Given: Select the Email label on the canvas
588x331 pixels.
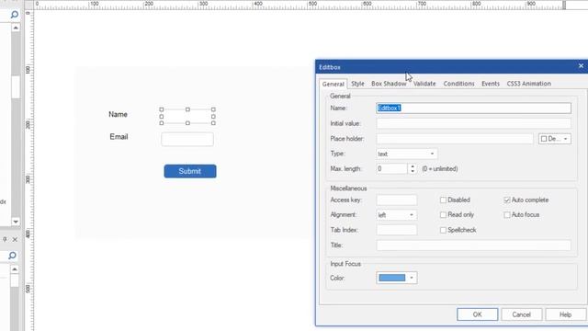Looking at the screenshot, I should pyautogui.click(x=119, y=137).
